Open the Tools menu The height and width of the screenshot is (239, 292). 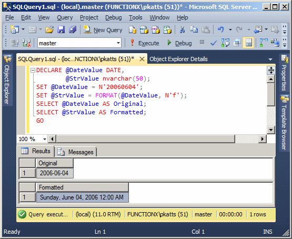pyautogui.click(x=136, y=17)
